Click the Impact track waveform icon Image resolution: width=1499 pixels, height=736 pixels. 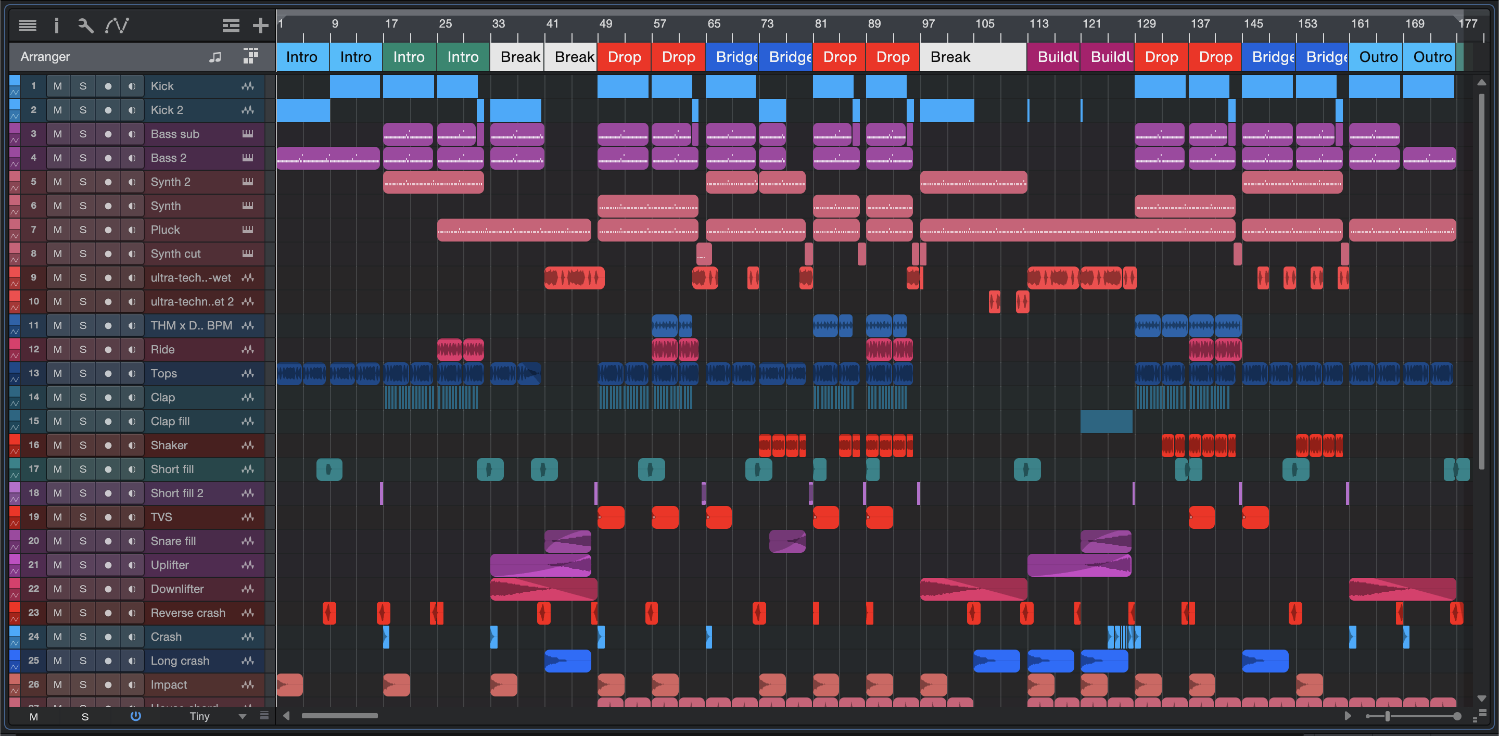point(248,685)
